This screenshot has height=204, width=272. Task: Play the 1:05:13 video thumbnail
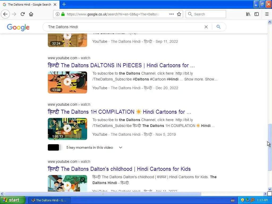click(67, 129)
